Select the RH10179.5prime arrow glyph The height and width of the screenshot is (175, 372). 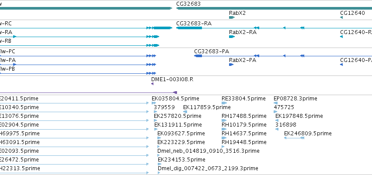pos(224,129)
